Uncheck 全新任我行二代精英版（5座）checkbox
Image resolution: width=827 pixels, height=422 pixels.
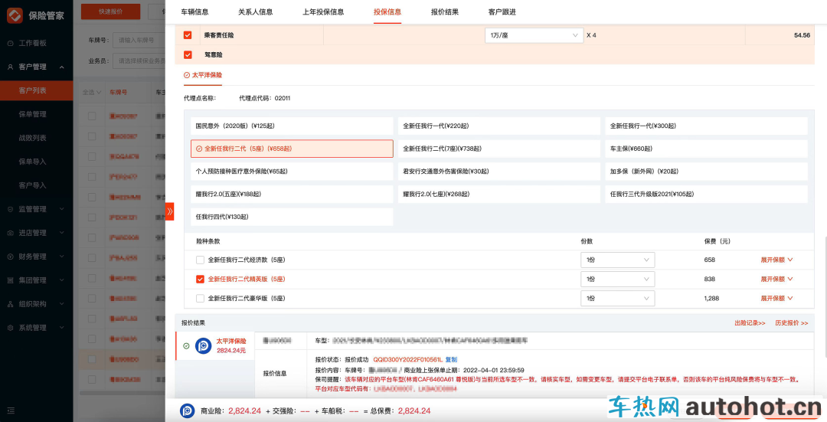coord(200,279)
